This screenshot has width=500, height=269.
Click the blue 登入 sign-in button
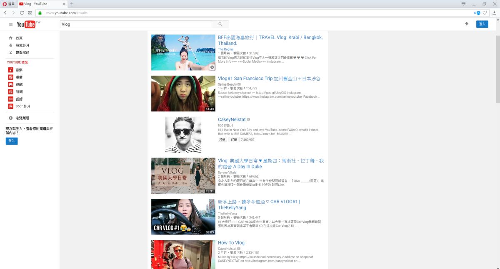(x=482, y=24)
